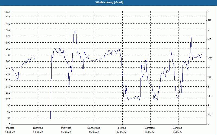Click the Dienstag day label
217x135 pixels.
[x=38, y=128]
